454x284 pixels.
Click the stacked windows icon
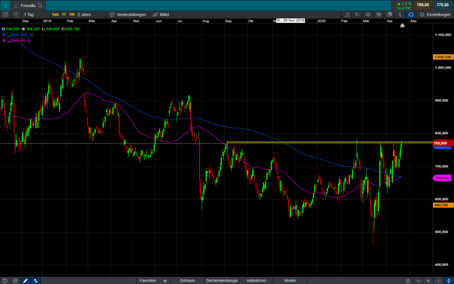pos(389,15)
